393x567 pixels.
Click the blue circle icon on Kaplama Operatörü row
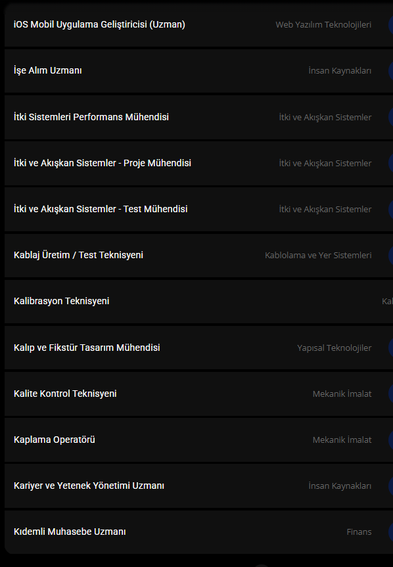(x=391, y=440)
